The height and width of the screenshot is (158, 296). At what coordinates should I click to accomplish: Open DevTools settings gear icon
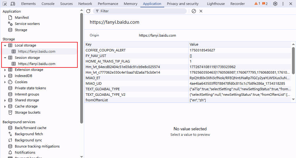tap(275, 4)
